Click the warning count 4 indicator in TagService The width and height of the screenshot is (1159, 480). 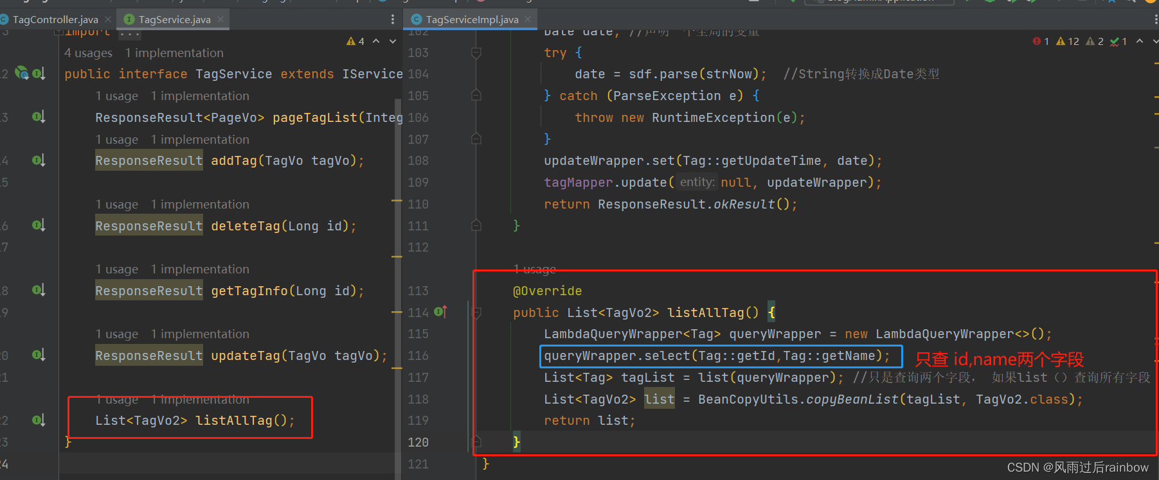click(355, 41)
